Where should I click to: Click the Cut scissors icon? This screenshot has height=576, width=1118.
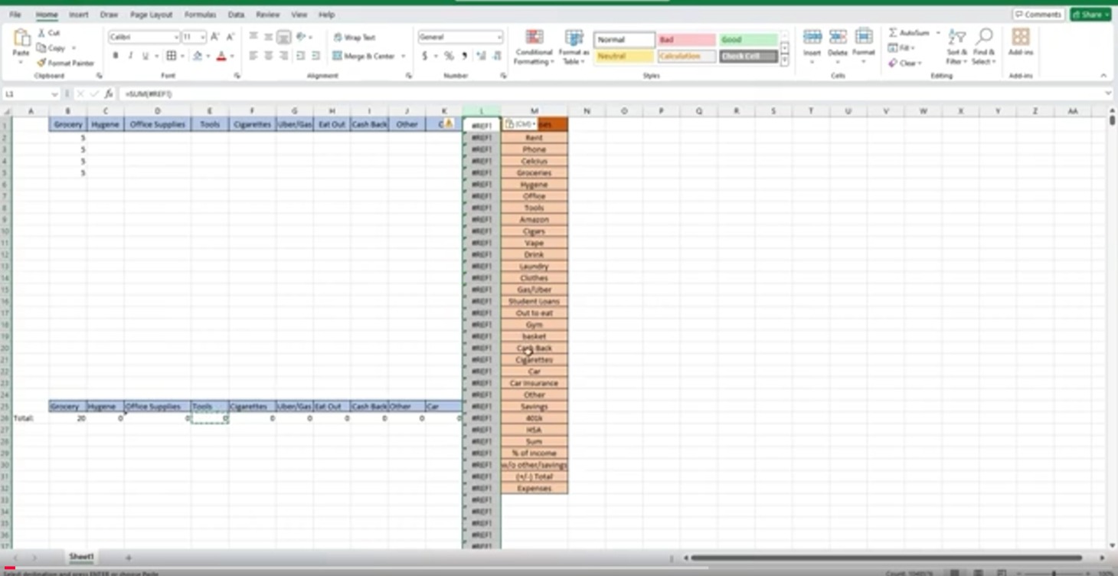pyautogui.click(x=41, y=33)
